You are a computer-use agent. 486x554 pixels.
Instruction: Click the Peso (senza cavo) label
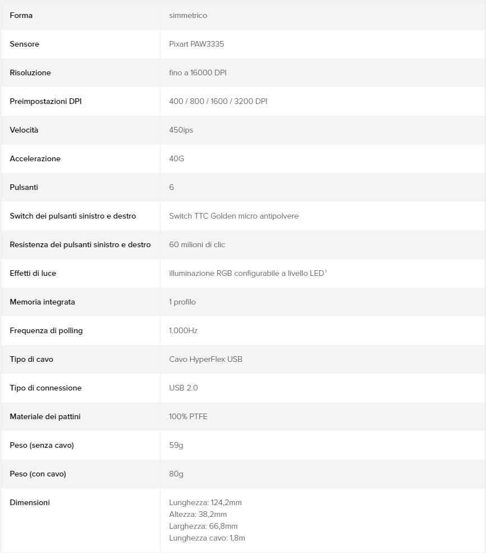point(42,445)
